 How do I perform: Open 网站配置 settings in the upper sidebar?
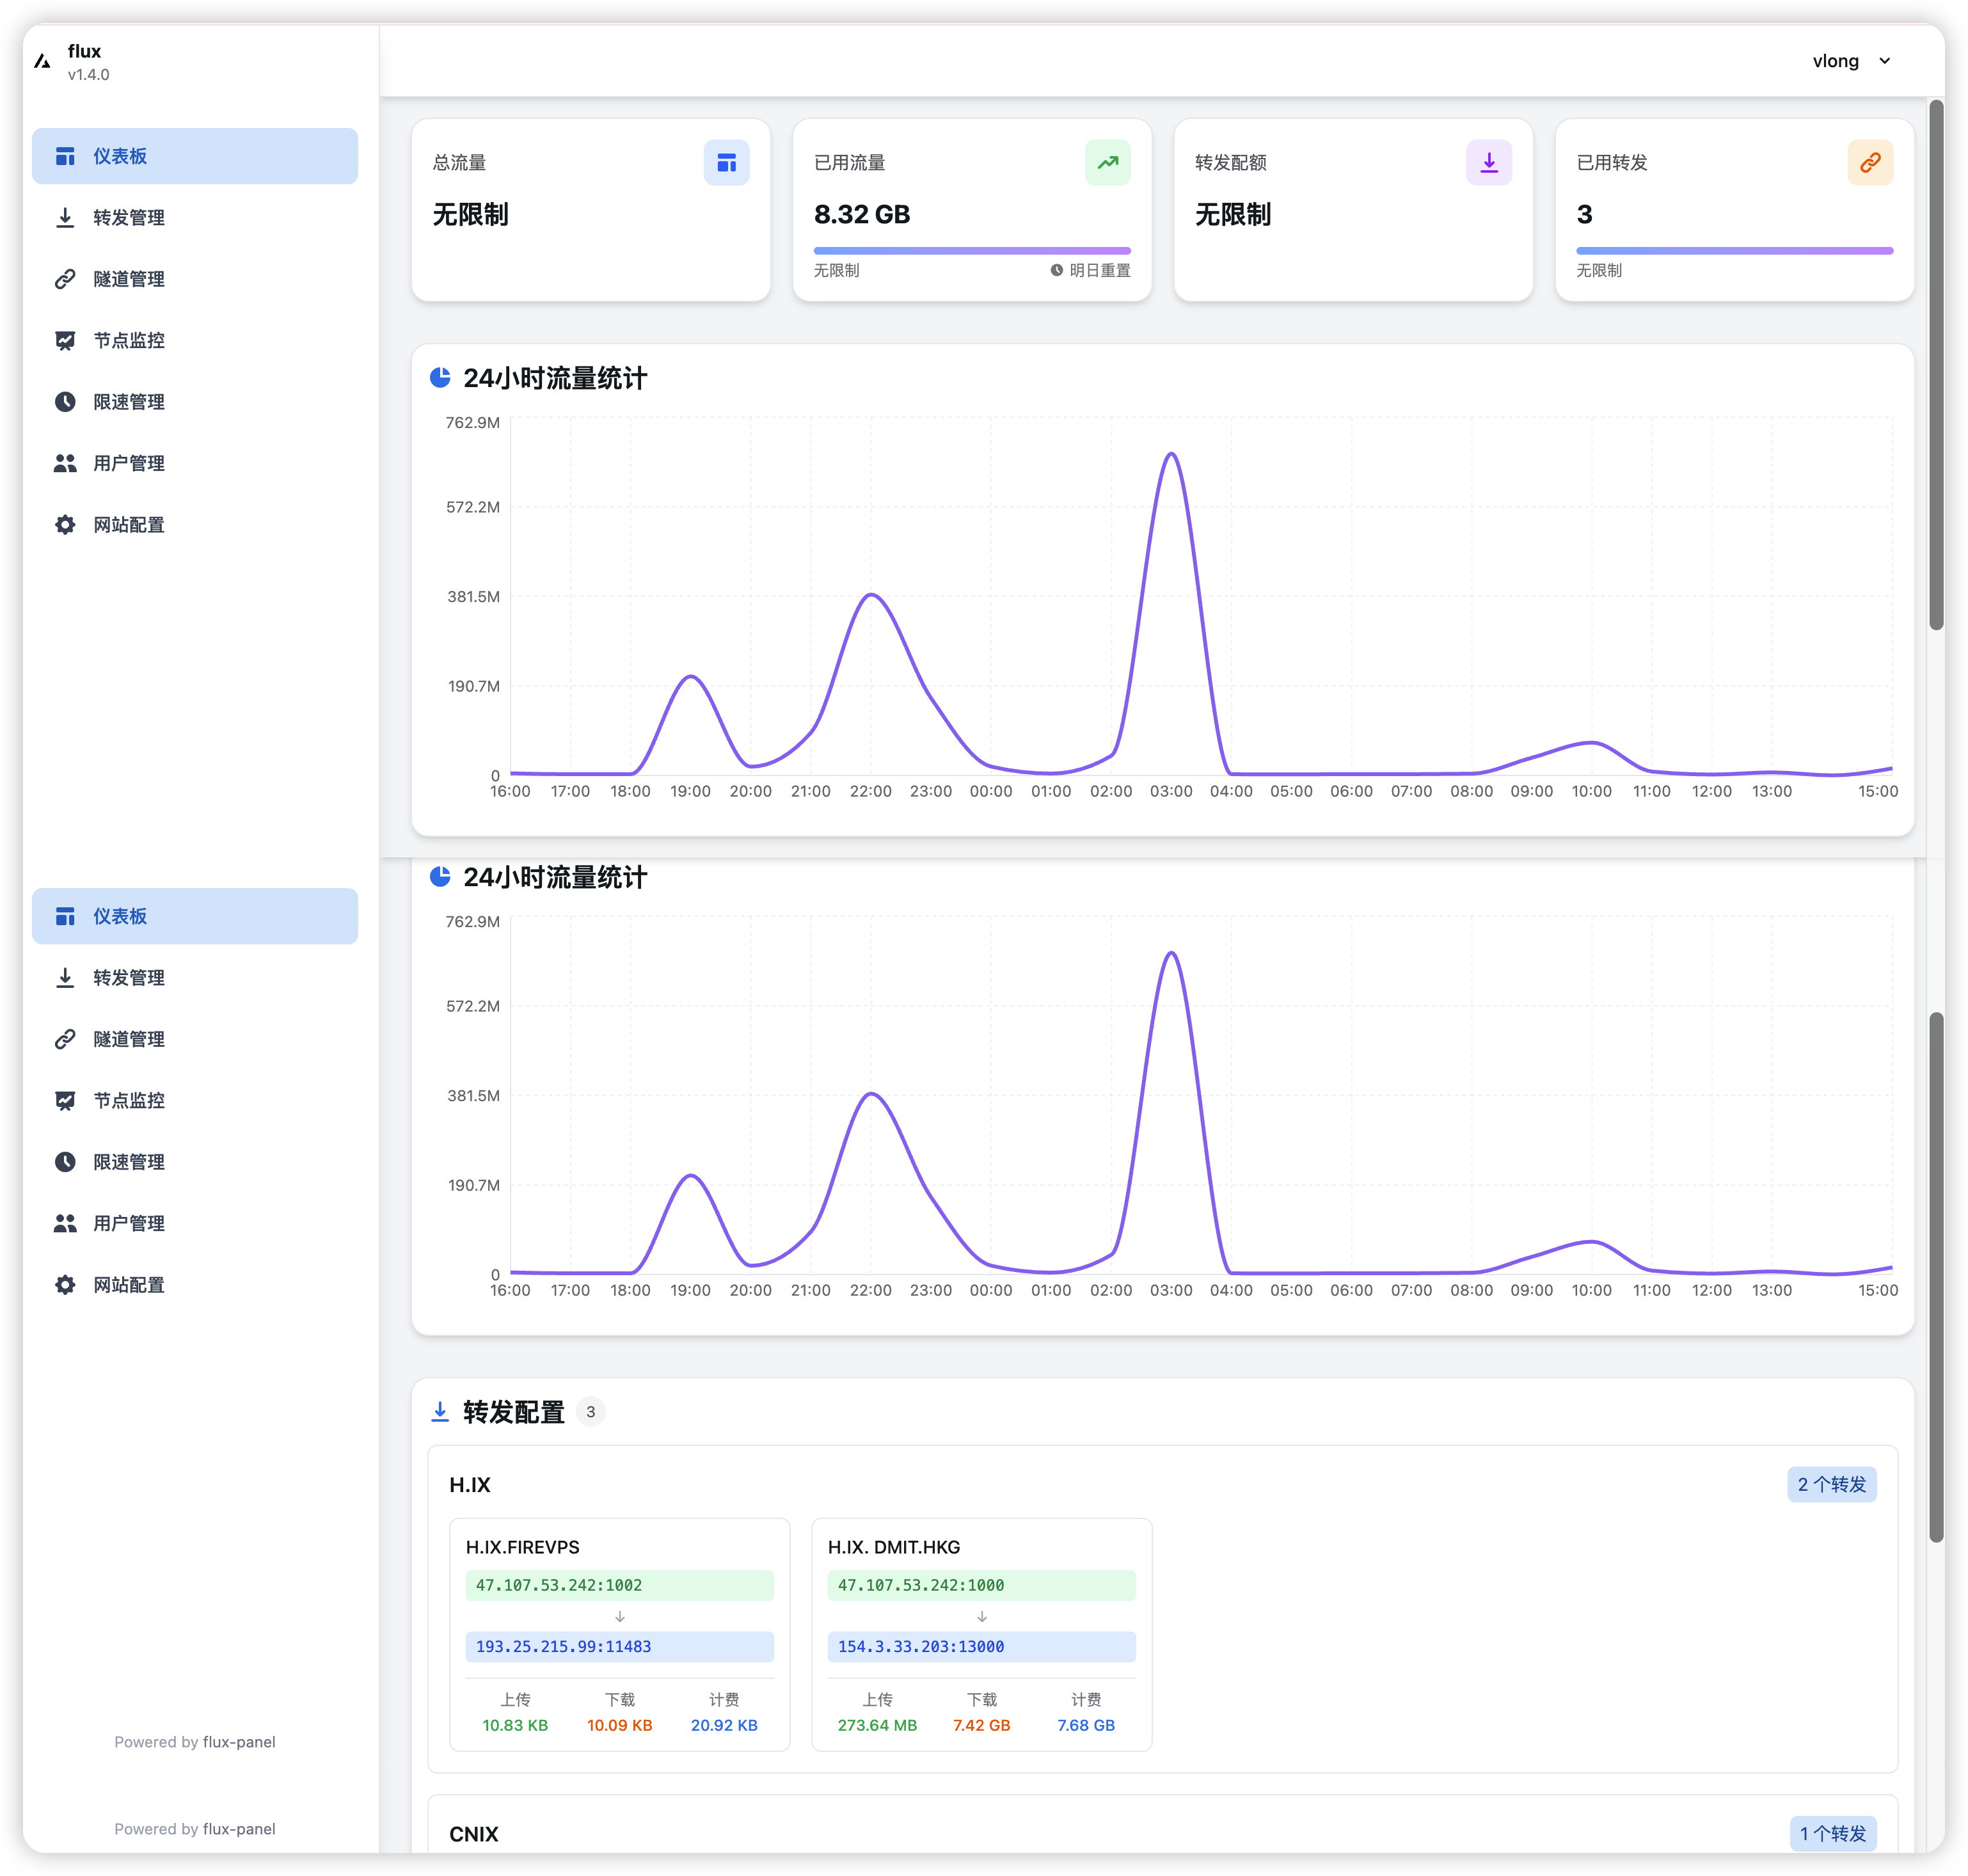pyautogui.click(x=129, y=525)
